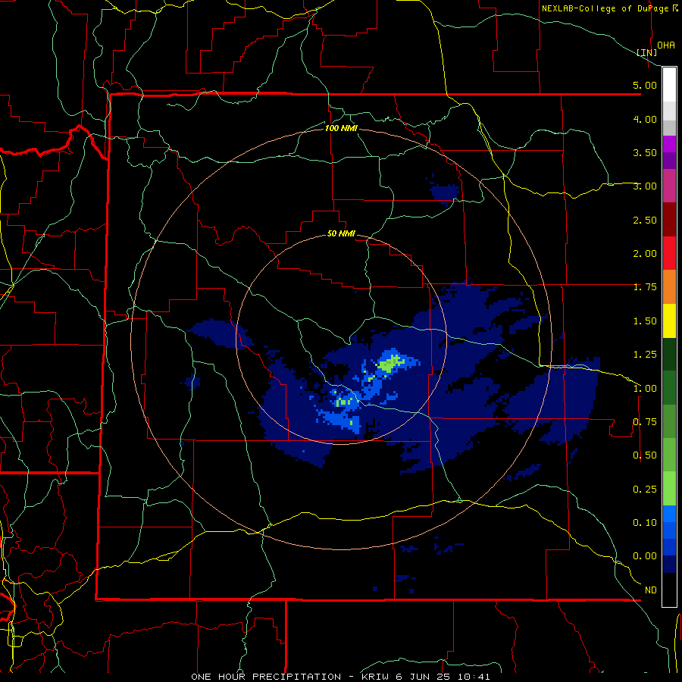682x682 pixels.
Task: Select the bright red swatch in the color scale
Action: tap(669, 253)
